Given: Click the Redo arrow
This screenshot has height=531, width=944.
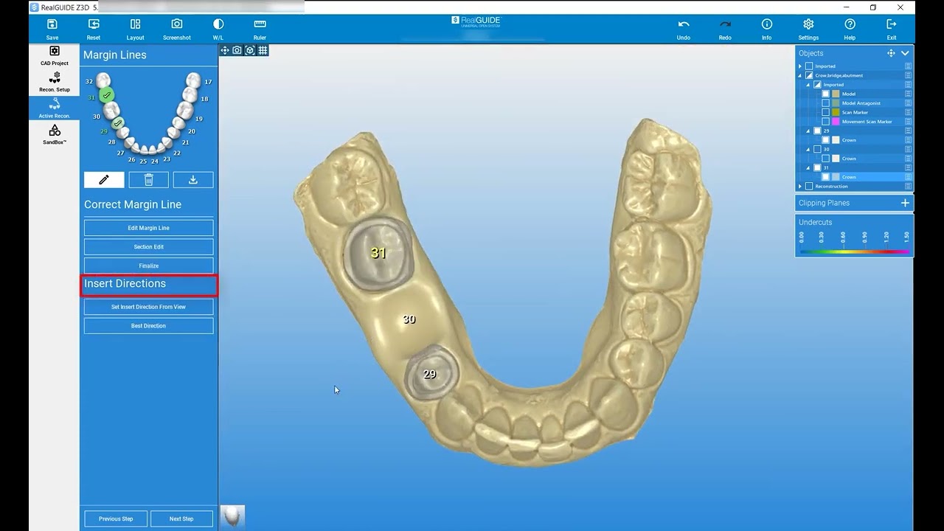Looking at the screenshot, I should tap(725, 24).
